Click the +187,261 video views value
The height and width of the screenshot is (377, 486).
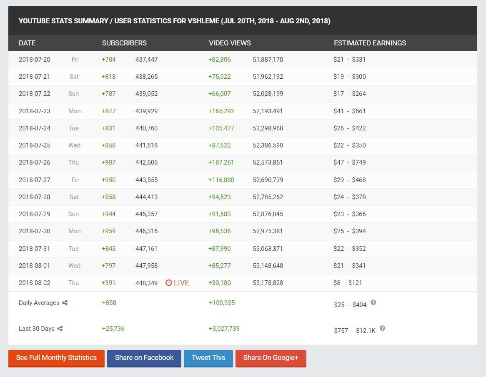[221, 162]
